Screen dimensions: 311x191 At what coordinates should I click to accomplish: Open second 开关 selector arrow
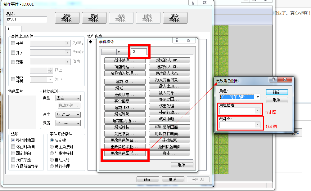(68, 52)
